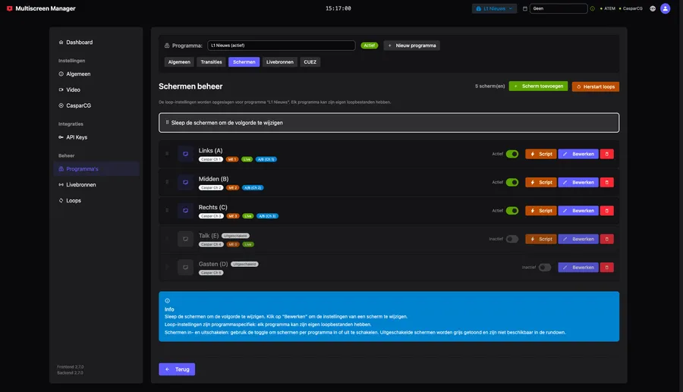
Task: Delete the Talk (E) screen
Action: 607,239
